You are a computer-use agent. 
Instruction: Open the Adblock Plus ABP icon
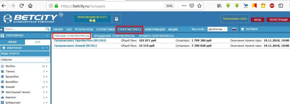pyautogui.click(x=272, y=6)
